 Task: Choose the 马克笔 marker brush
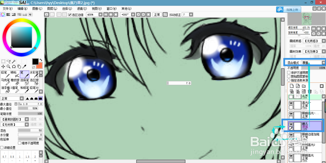point(5,82)
